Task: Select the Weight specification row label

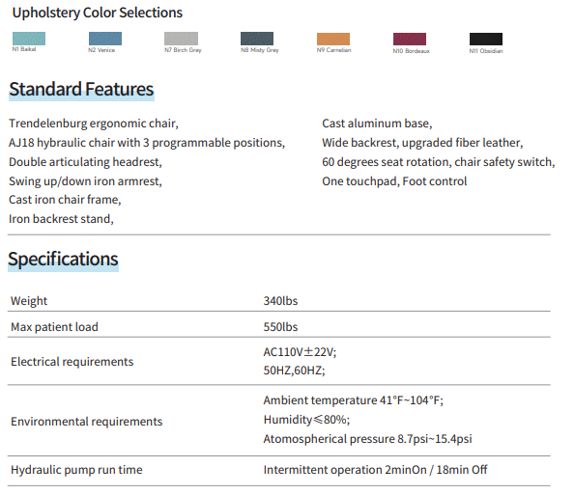Action: [29, 301]
